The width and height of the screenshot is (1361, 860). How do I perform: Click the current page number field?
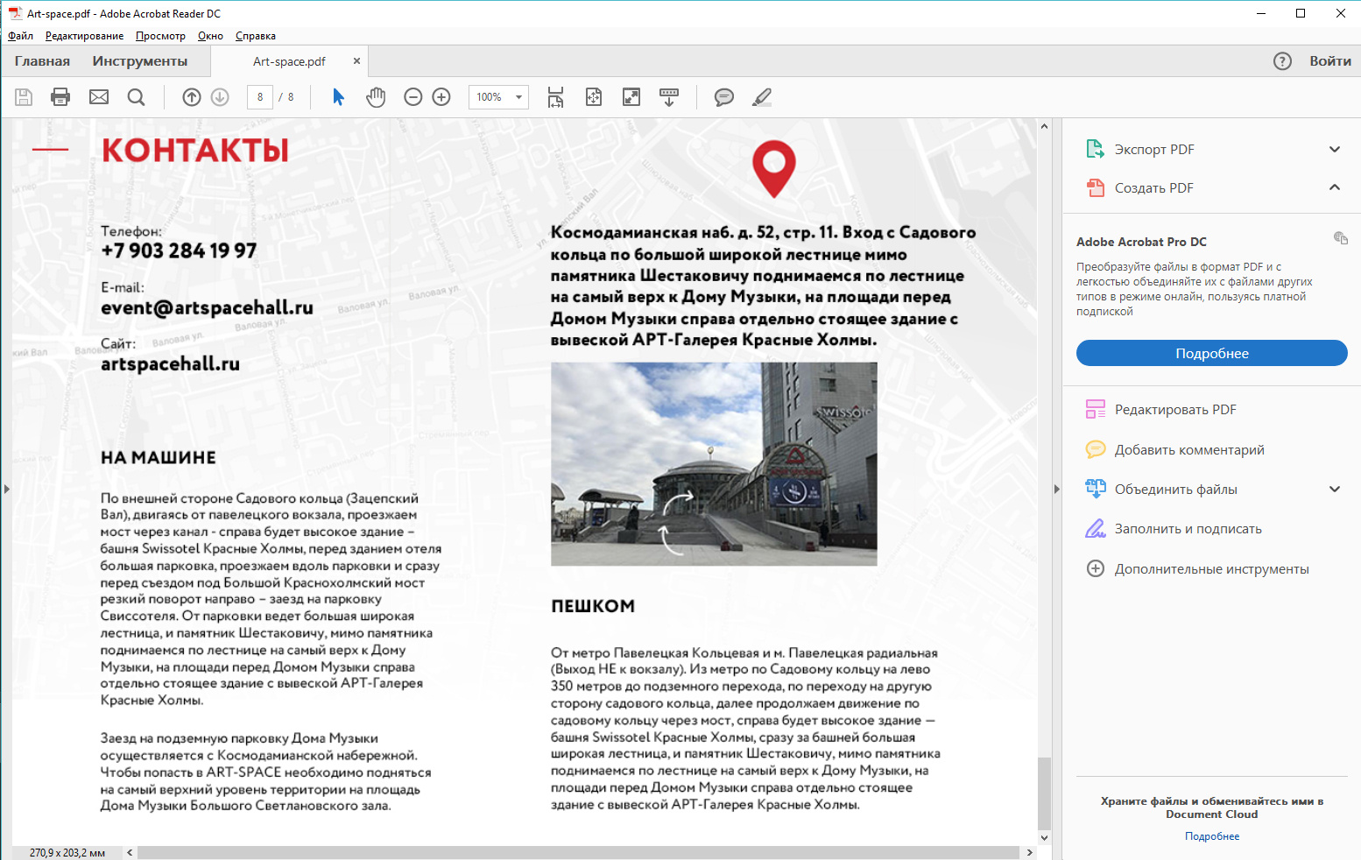click(x=260, y=97)
